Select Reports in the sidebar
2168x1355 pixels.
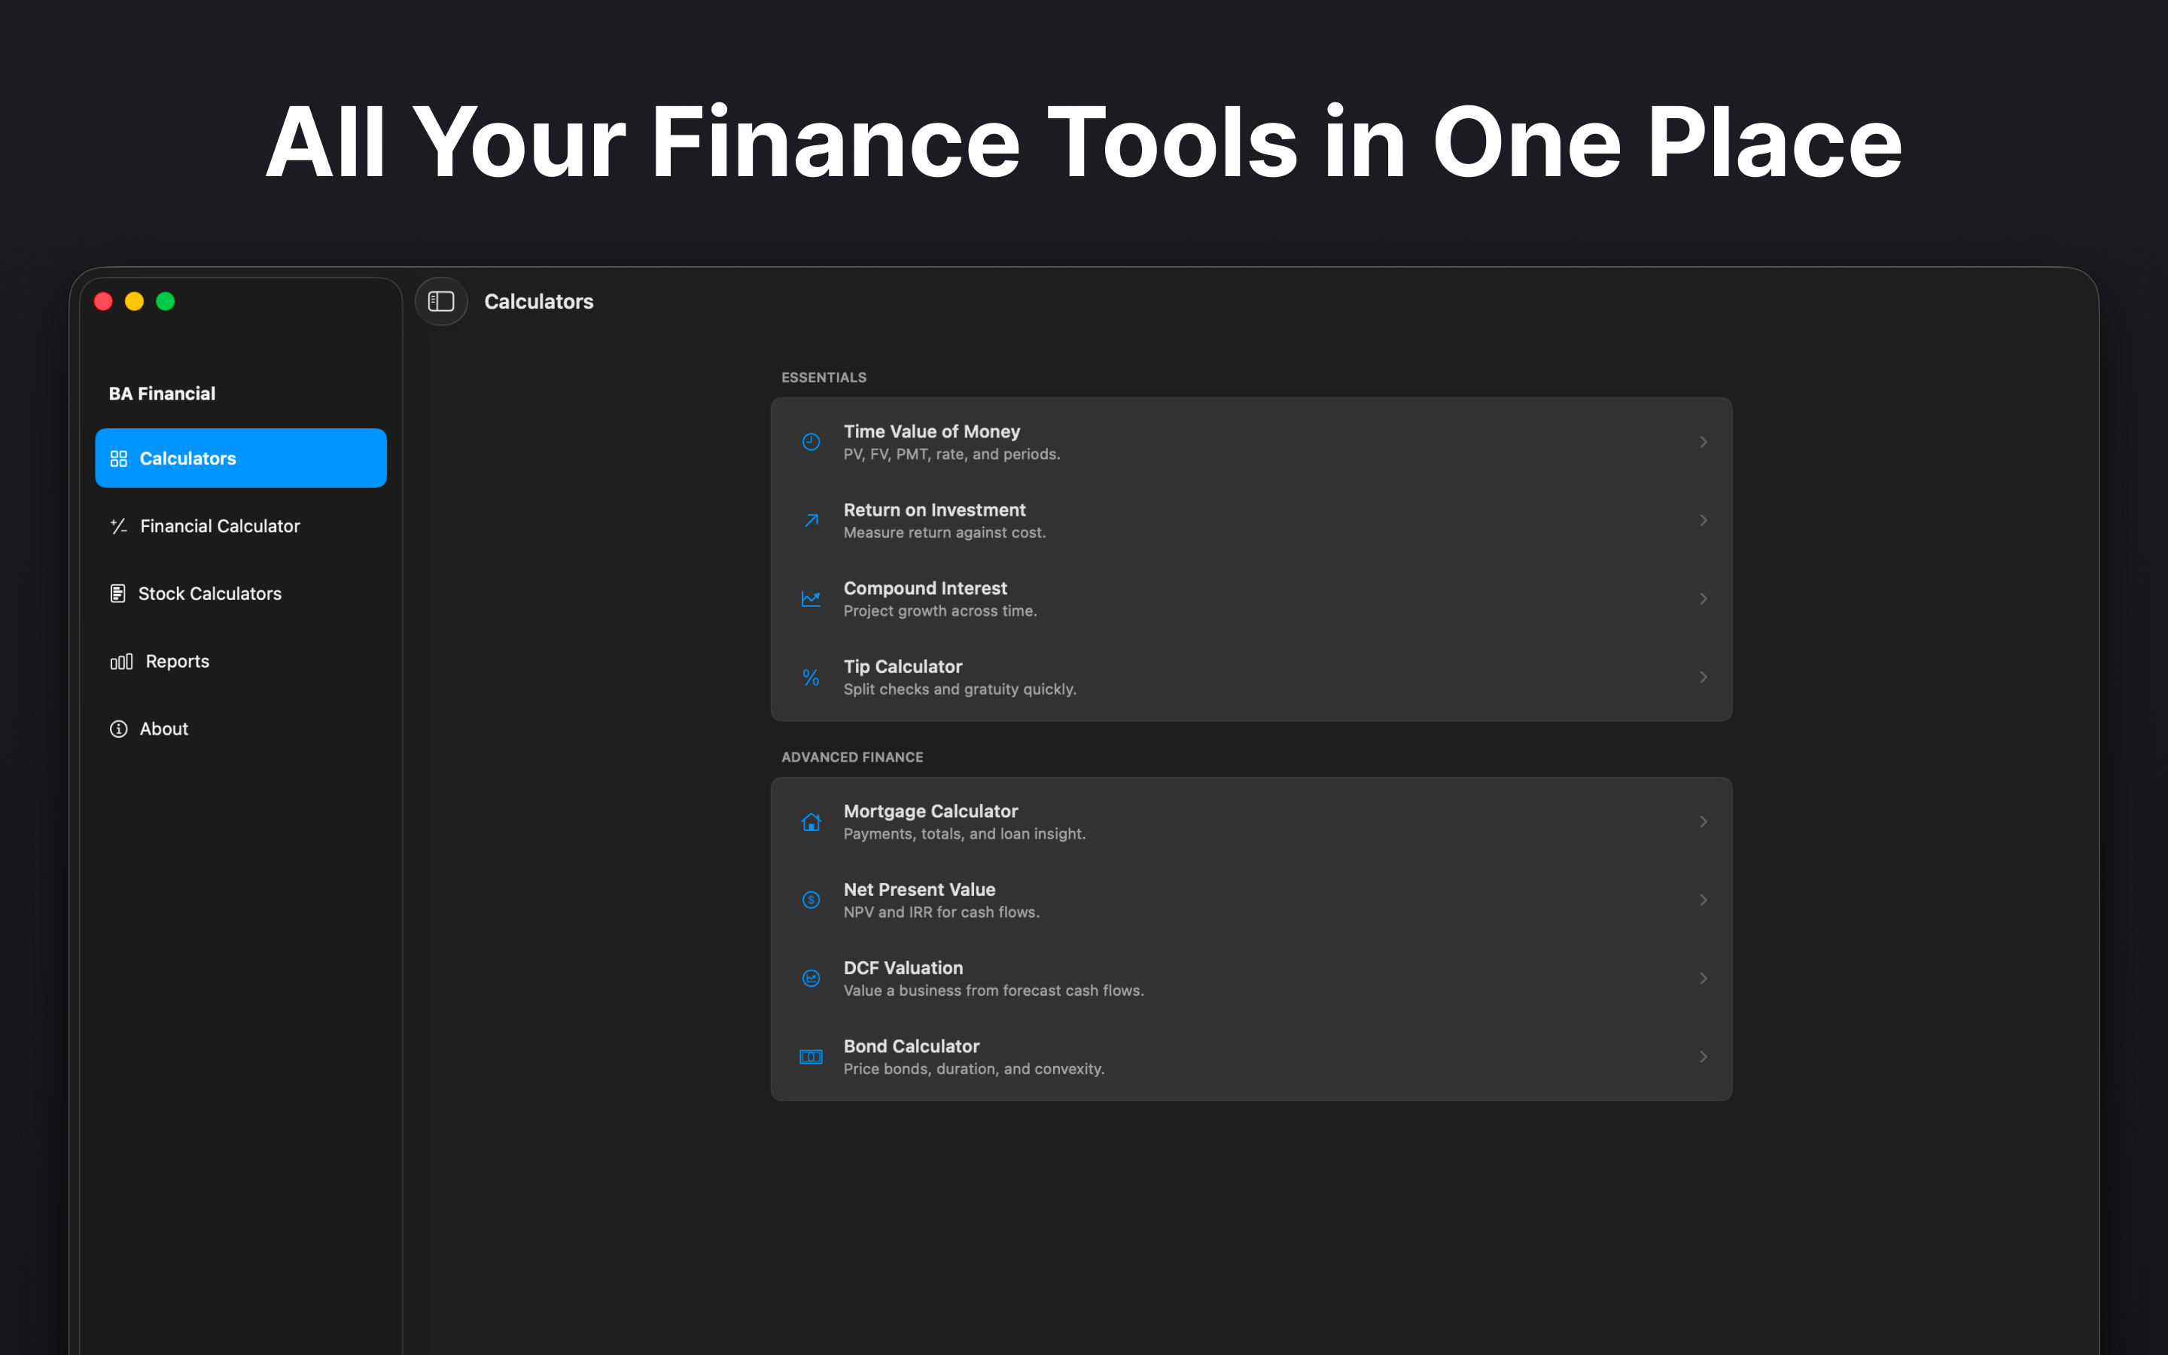(x=241, y=662)
